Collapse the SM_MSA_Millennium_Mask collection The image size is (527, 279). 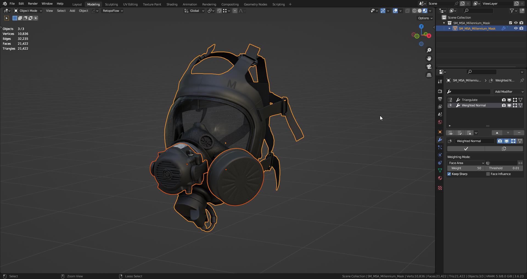[x=444, y=23]
